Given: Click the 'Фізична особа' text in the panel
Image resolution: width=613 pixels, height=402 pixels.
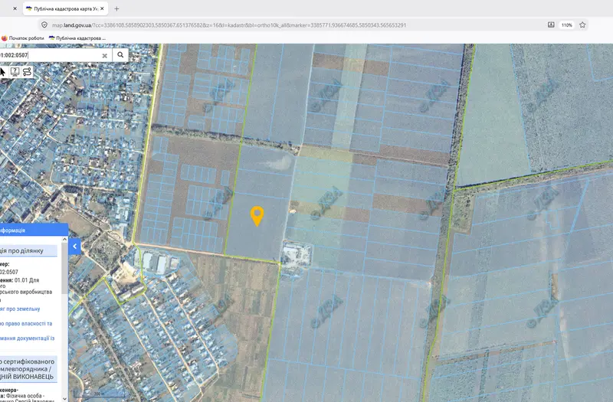Looking at the screenshot, I should click(25, 395).
